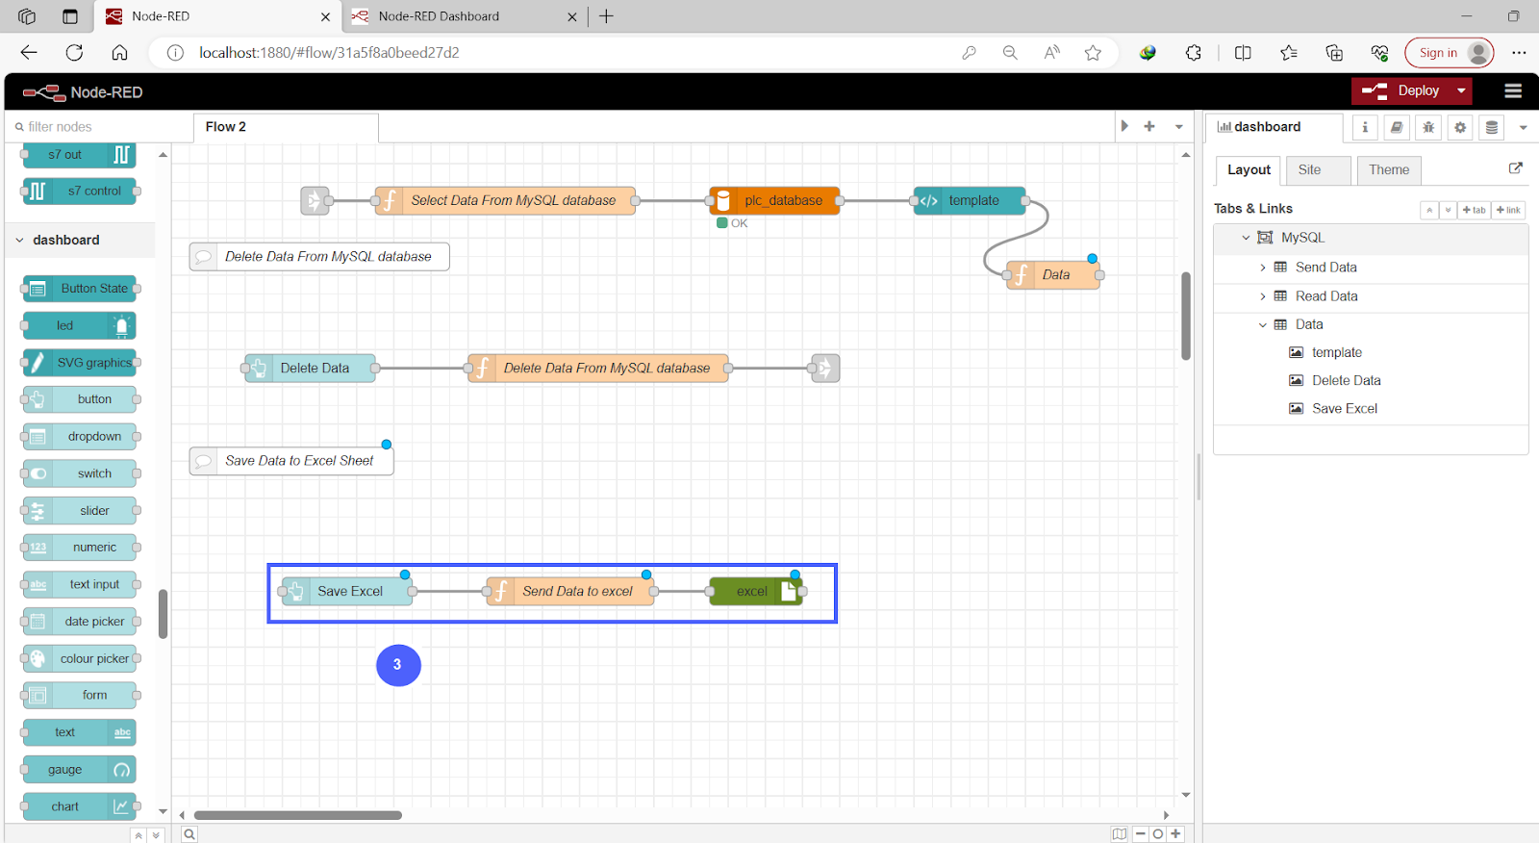Select the gauge palette node

coord(79,769)
